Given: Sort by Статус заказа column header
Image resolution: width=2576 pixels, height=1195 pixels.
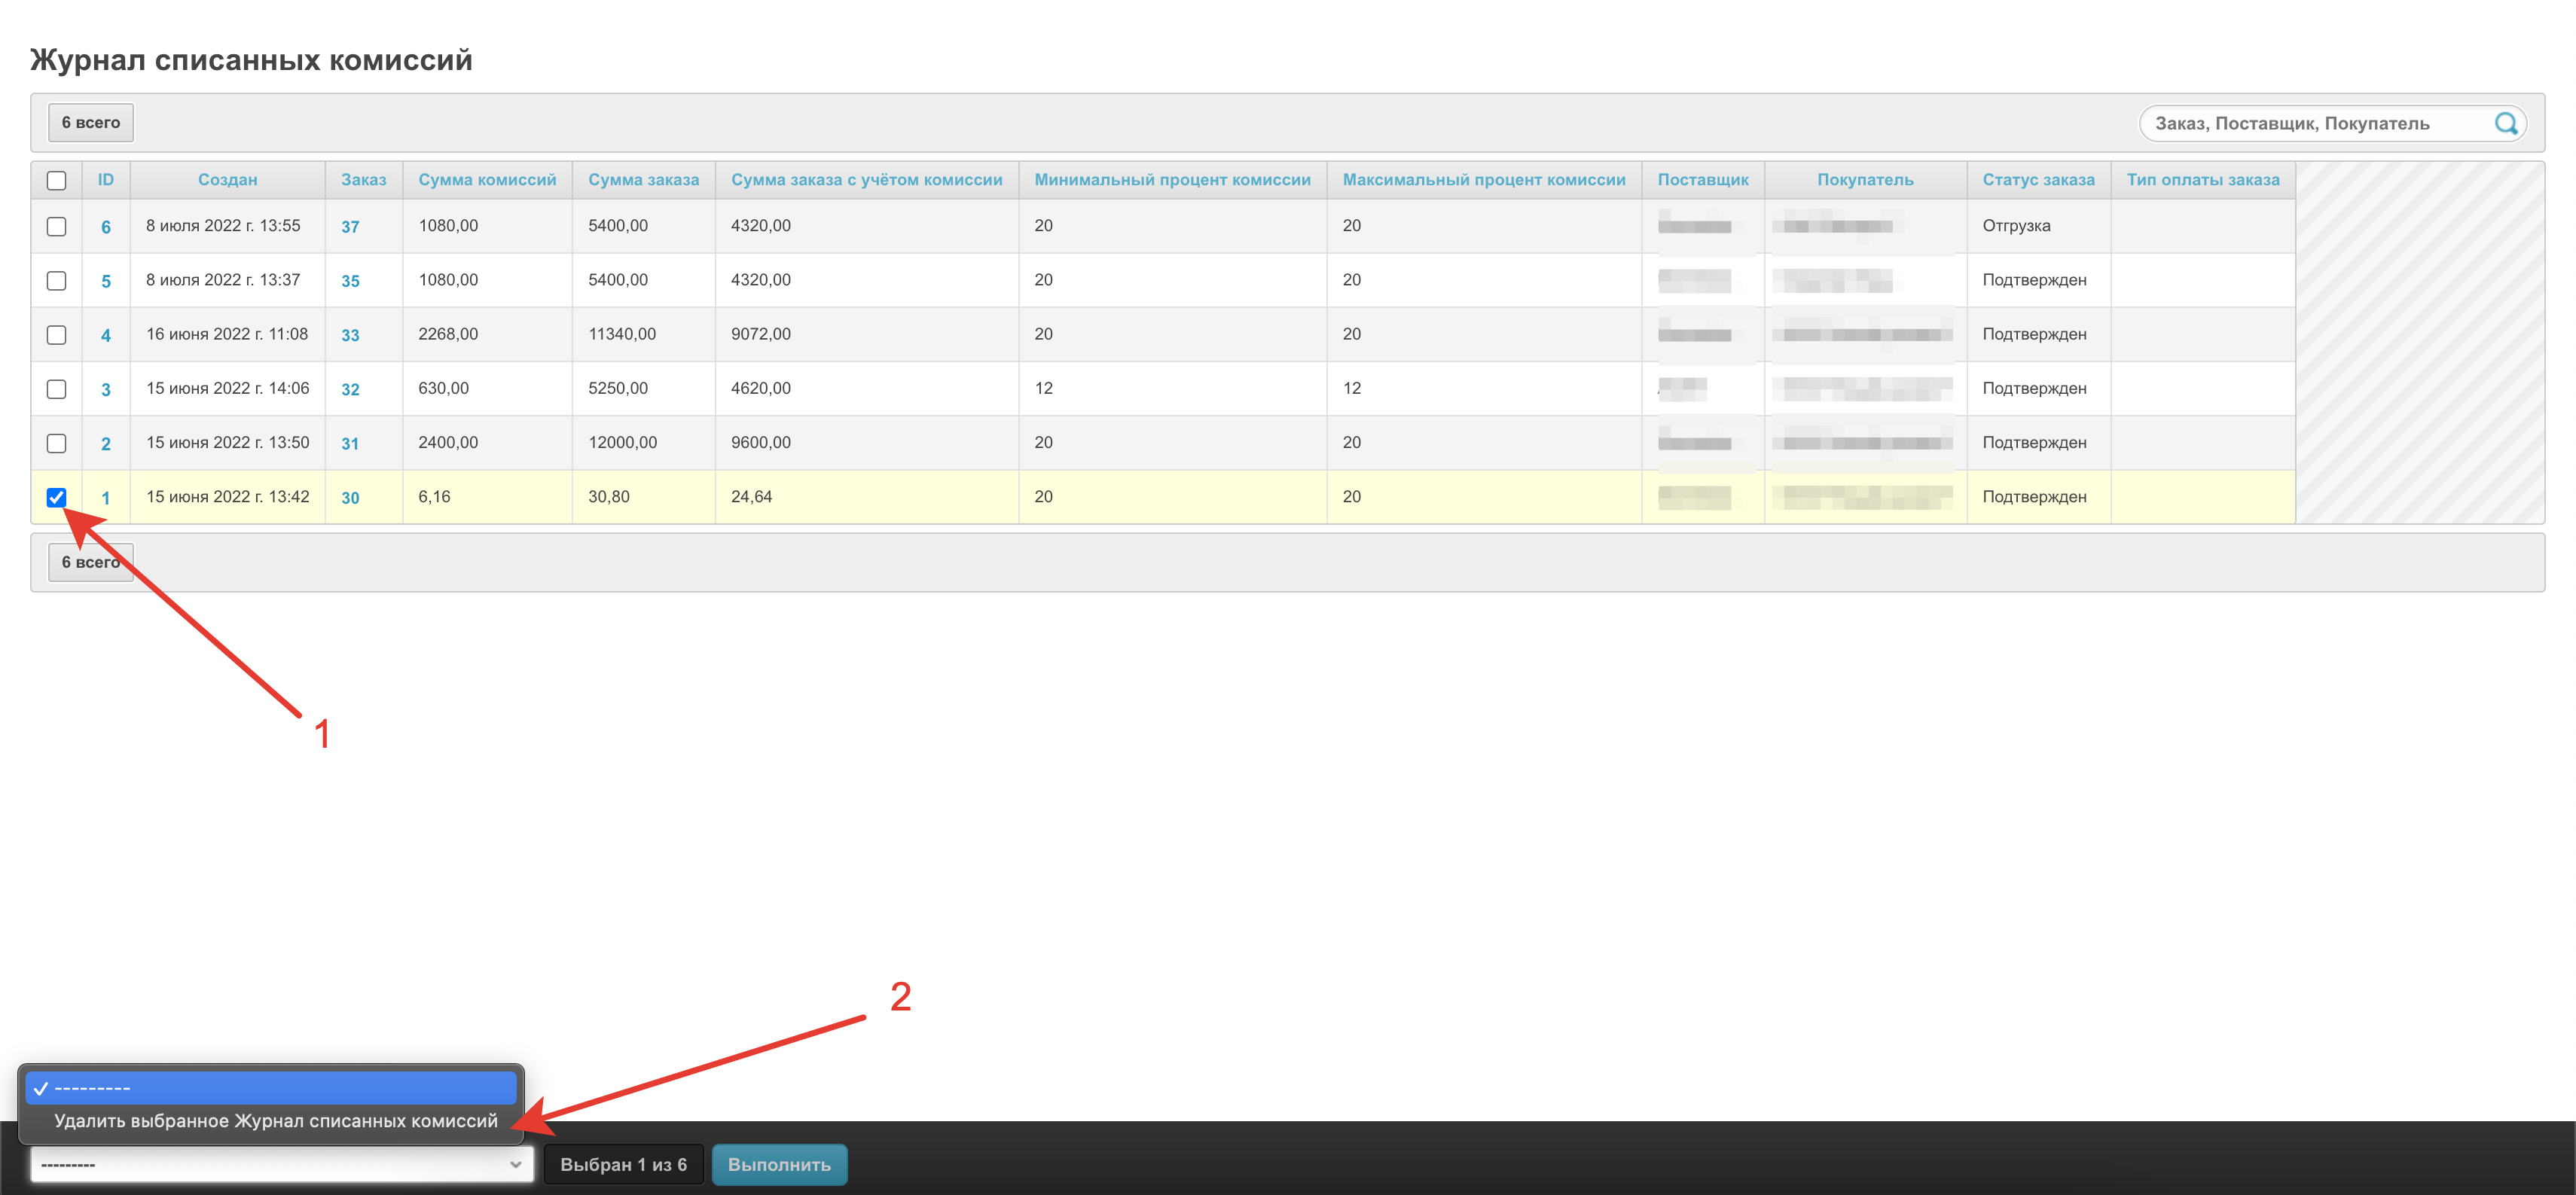Looking at the screenshot, I should [x=2038, y=180].
